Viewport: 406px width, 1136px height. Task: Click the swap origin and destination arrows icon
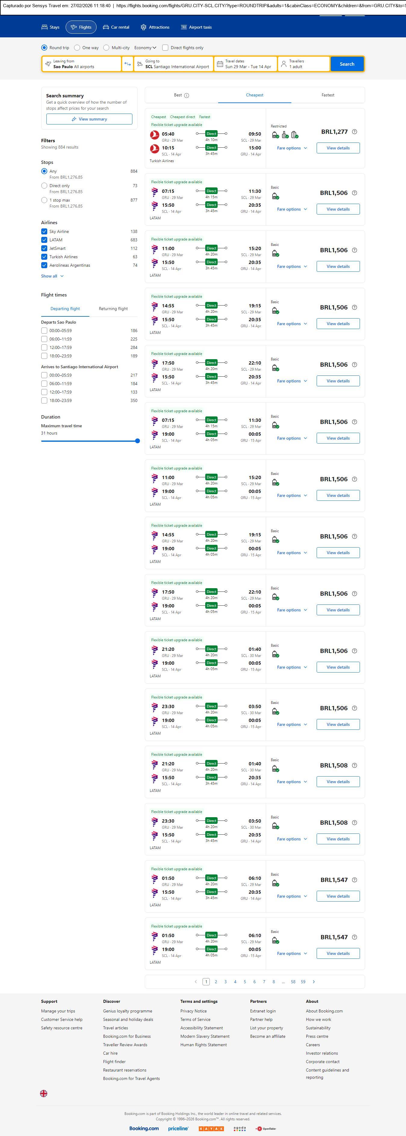coord(127,64)
